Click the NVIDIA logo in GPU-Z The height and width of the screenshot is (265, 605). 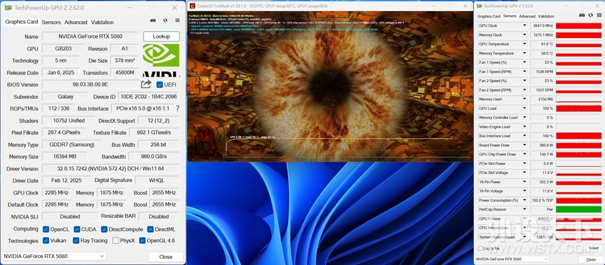161,60
